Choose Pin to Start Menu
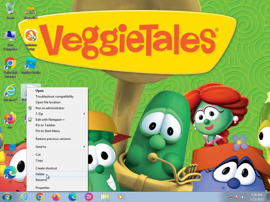The width and height of the screenshot is (270, 202). [57, 131]
